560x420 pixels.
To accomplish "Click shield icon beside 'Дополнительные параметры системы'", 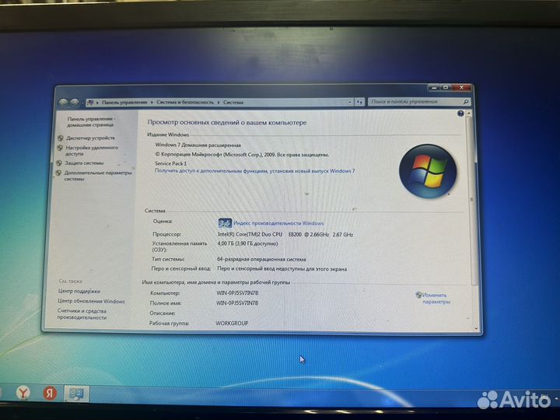I will point(58,173).
